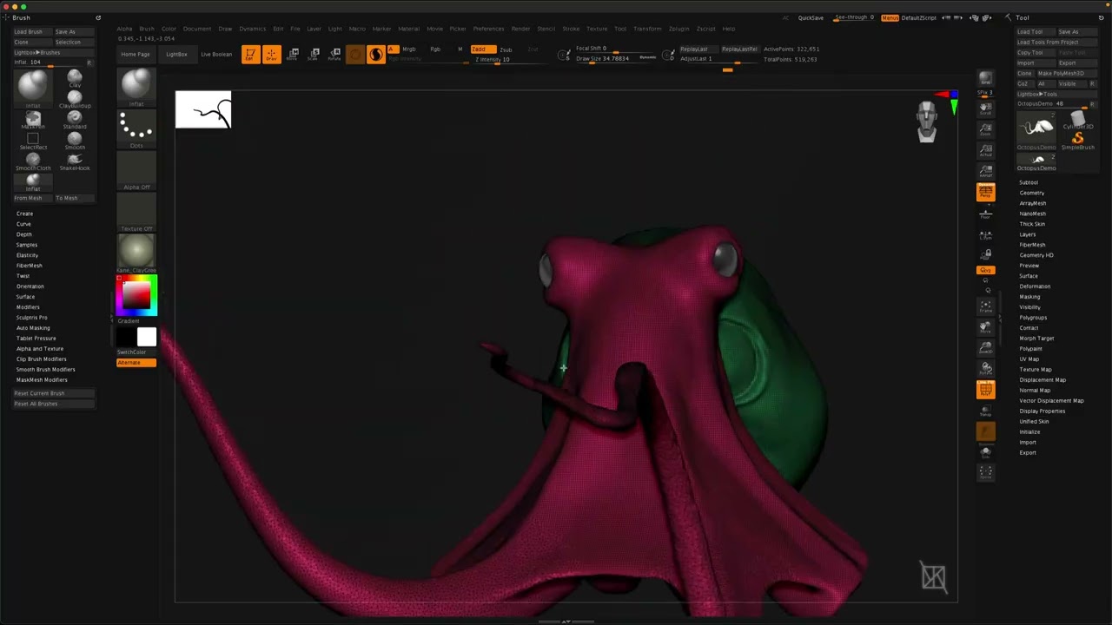1112x625 pixels.
Task: Open the Alpha menu
Action: click(x=125, y=29)
